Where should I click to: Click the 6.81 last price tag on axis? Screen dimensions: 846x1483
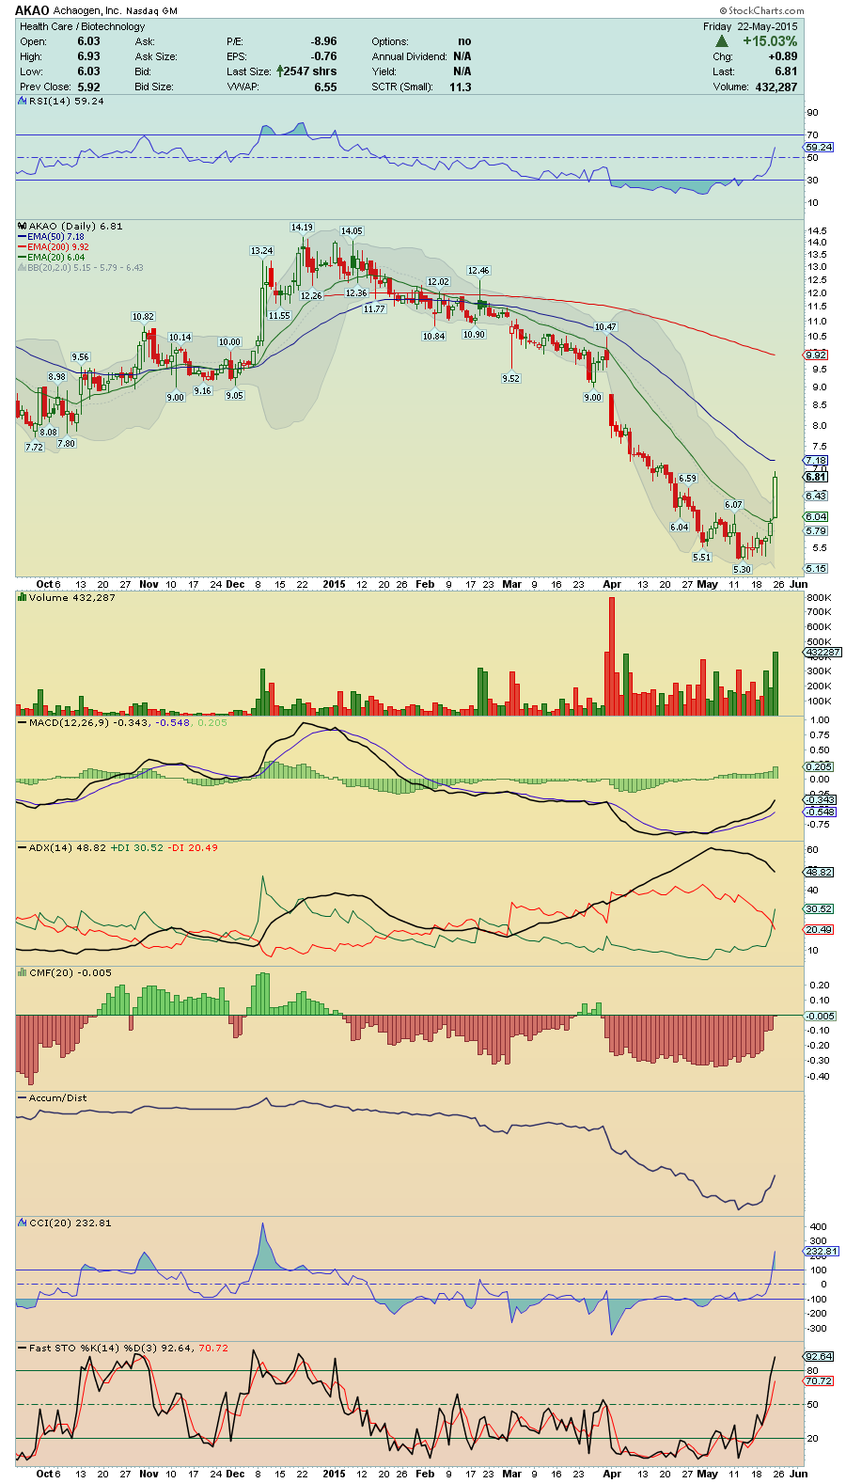pyautogui.click(x=816, y=477)
